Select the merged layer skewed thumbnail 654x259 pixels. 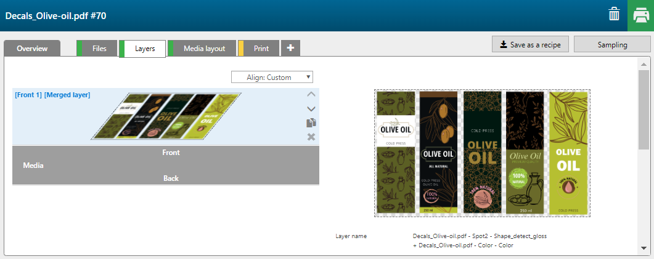coord(166,116)
